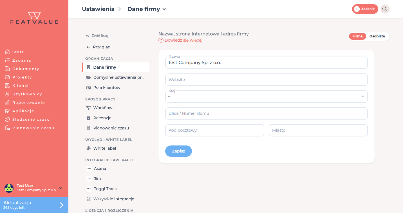Image resolution: width=403 pixels, height=213 pixels.
Task: Collapse the settings list with Zwiń listę
Action: [x=97, y=36]
